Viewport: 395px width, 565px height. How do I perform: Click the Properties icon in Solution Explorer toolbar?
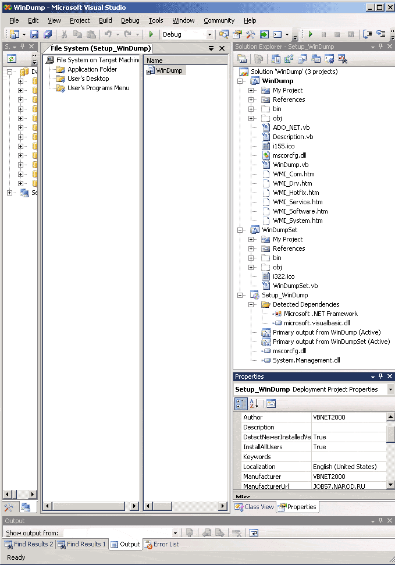click(x=242, y=59)
